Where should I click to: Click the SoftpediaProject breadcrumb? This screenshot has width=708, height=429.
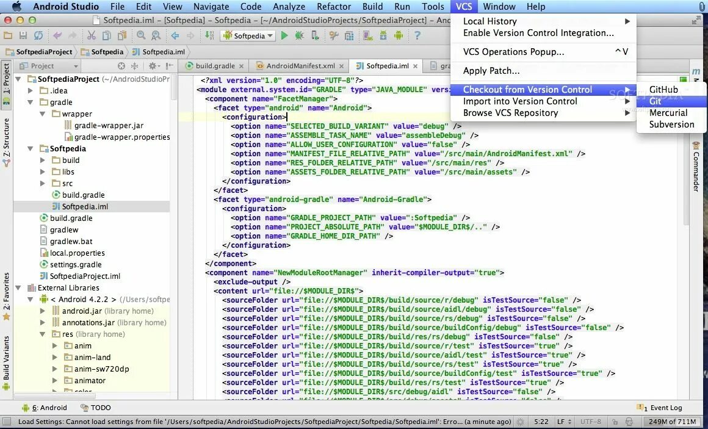tap(39, 52)
